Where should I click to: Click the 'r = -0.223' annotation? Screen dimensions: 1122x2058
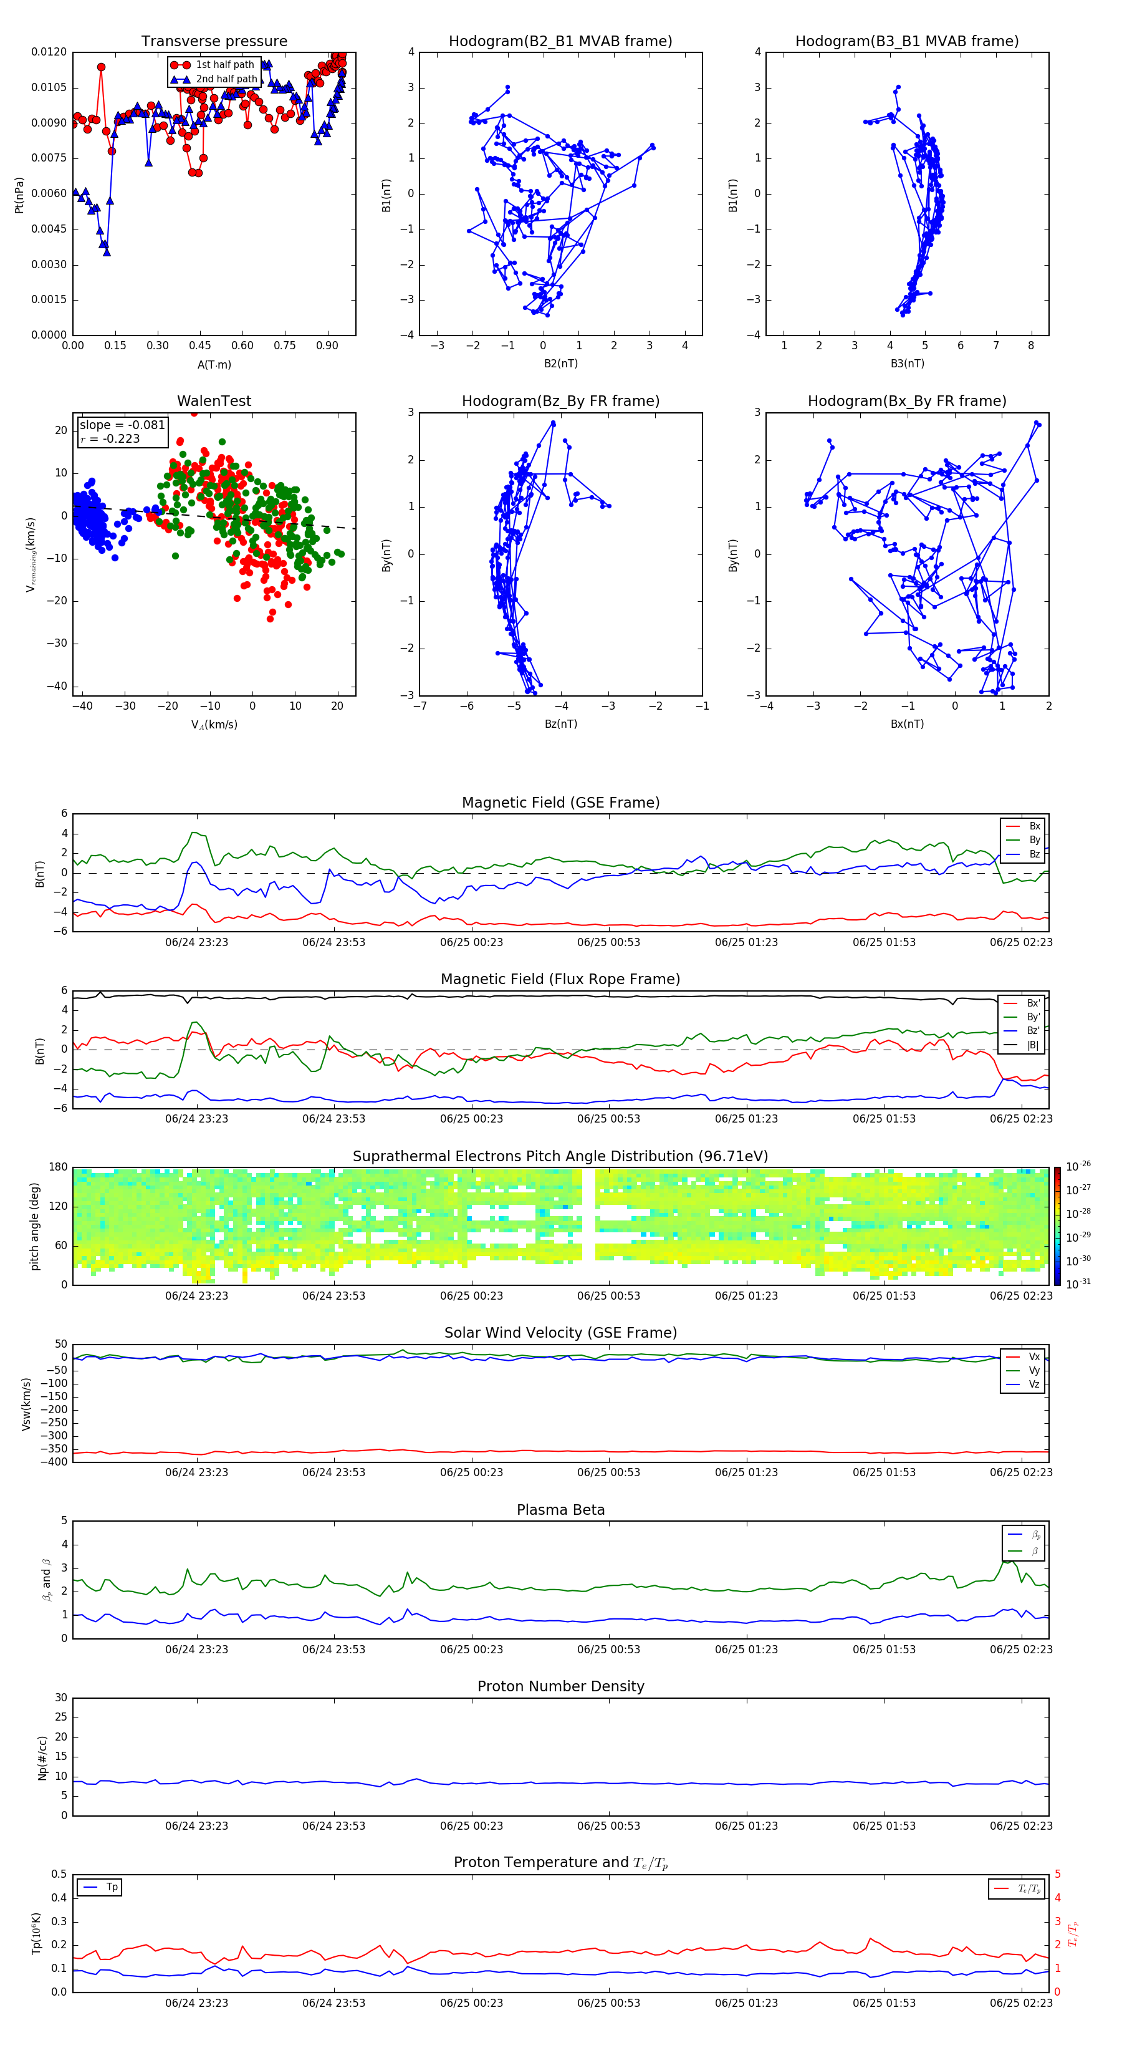(x=110, y=438)
